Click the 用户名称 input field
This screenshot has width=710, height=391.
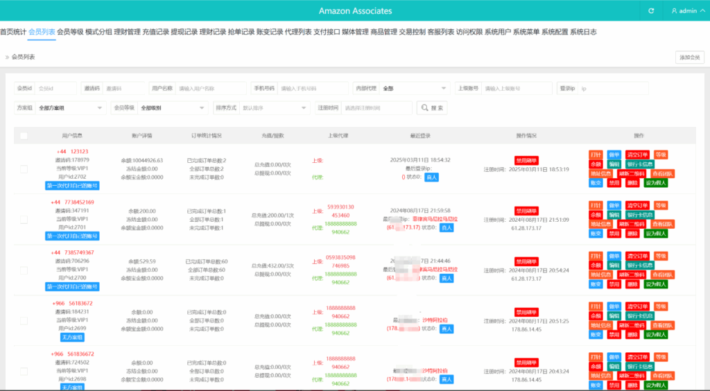coord(211,88)
